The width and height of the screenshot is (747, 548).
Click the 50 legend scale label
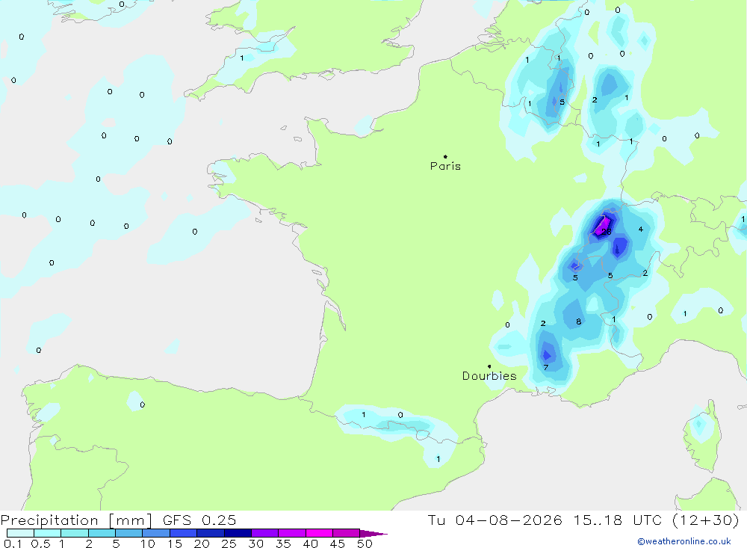[365, 544]
